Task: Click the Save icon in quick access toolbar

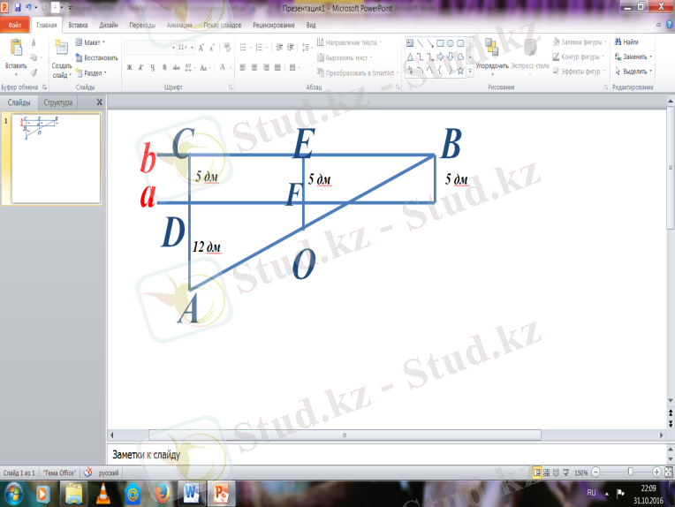Action: [x=19, y=7]
